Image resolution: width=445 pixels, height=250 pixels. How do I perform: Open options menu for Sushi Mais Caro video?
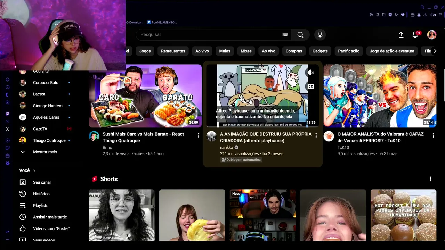[199, 135]
